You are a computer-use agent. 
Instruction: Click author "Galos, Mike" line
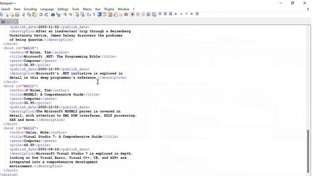38,132
